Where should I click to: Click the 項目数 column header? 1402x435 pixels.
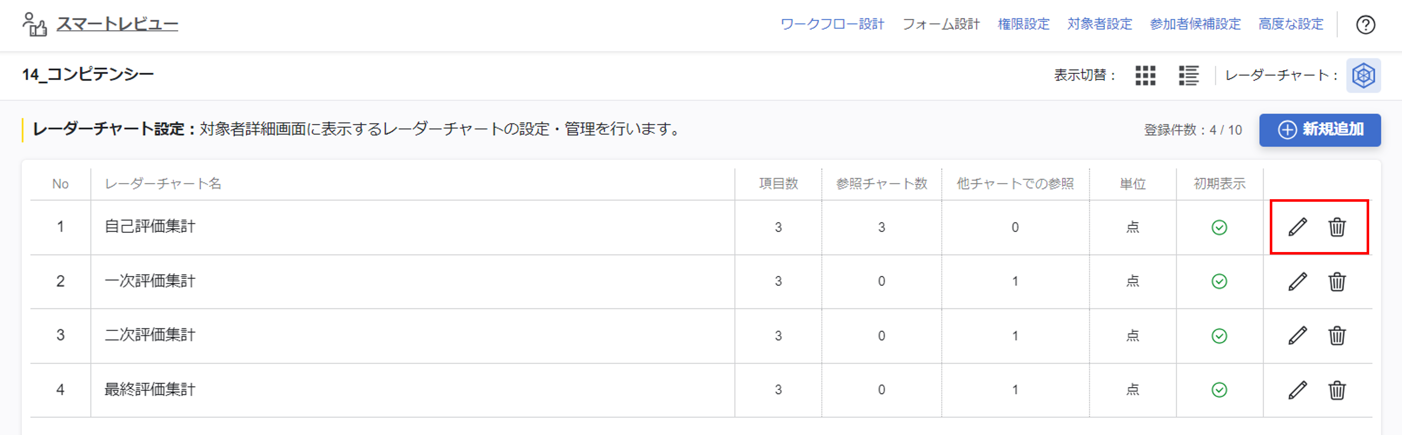(x=778, y=184)
